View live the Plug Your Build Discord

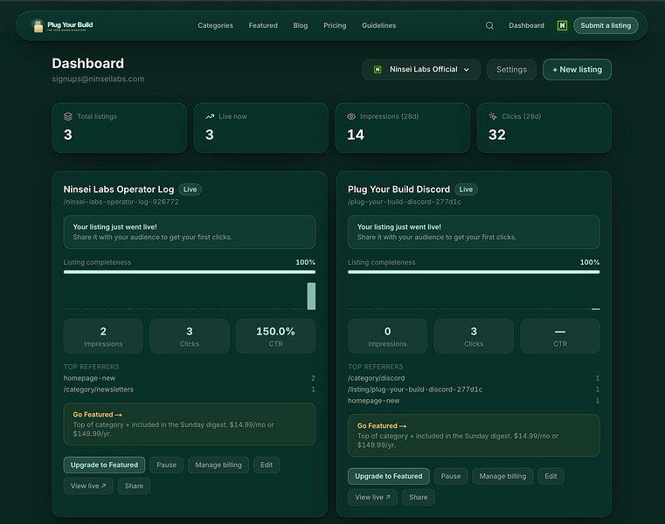click(373, 497)
